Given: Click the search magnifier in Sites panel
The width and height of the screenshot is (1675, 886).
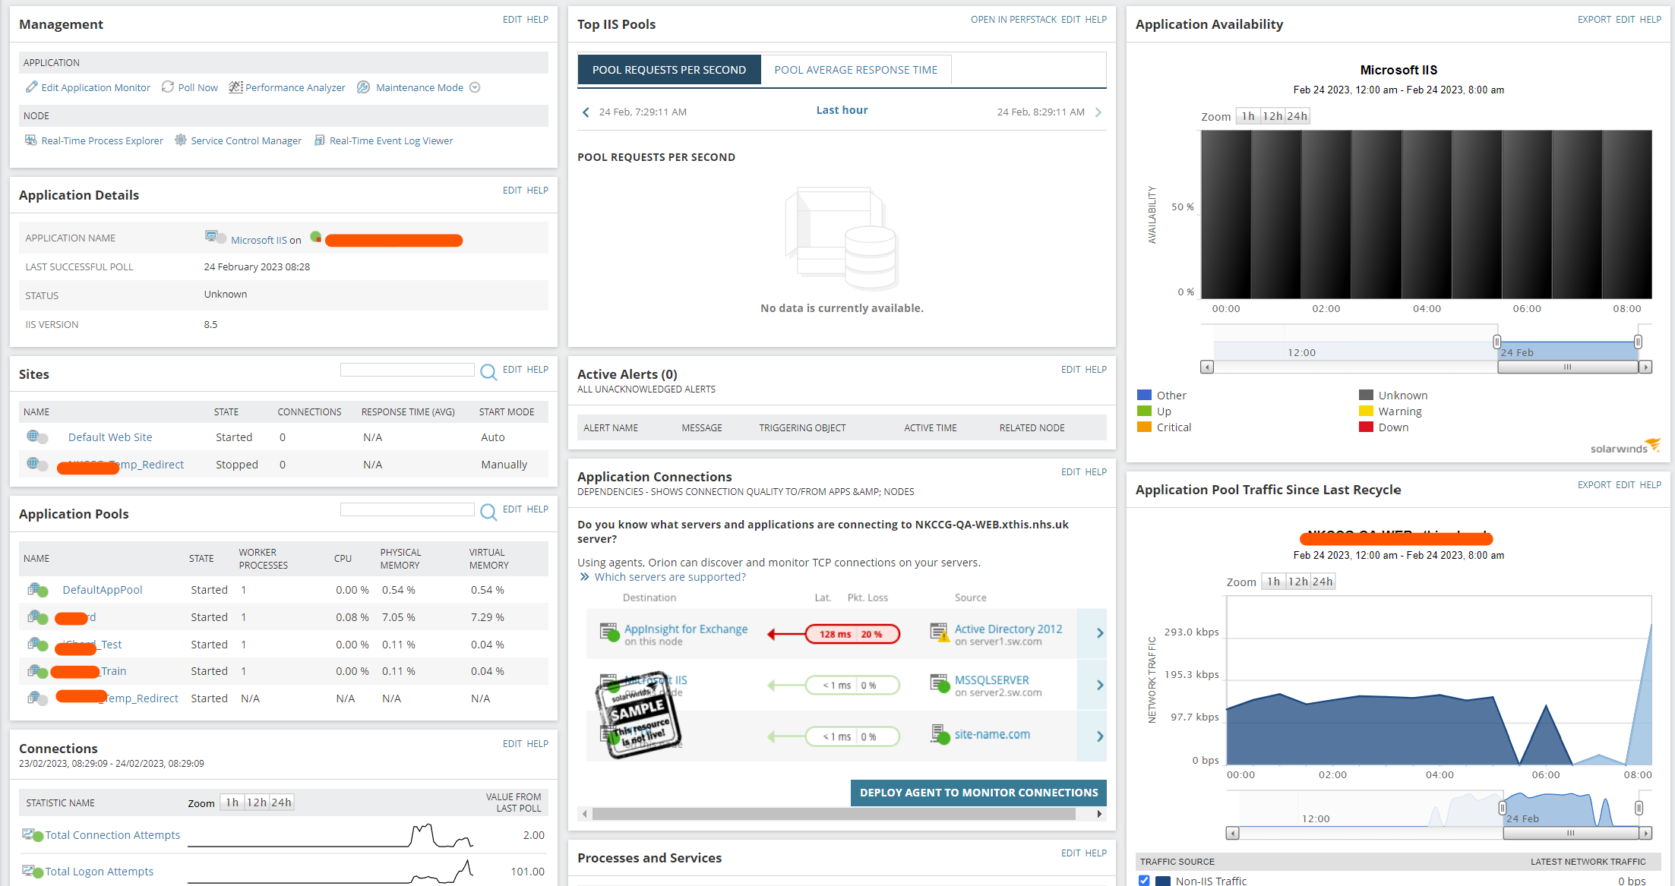Looking at the screenshot, I should (488, 371).
